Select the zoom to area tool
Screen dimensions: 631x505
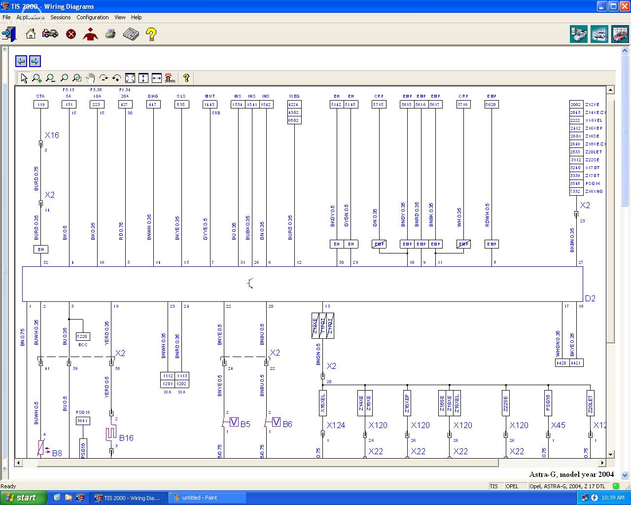click(77, 78)
